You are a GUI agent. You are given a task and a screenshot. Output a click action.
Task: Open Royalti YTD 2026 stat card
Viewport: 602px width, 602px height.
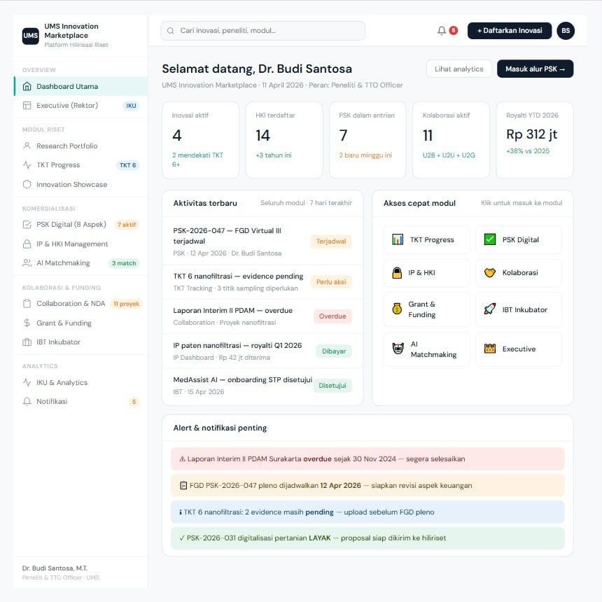(535, 140)
